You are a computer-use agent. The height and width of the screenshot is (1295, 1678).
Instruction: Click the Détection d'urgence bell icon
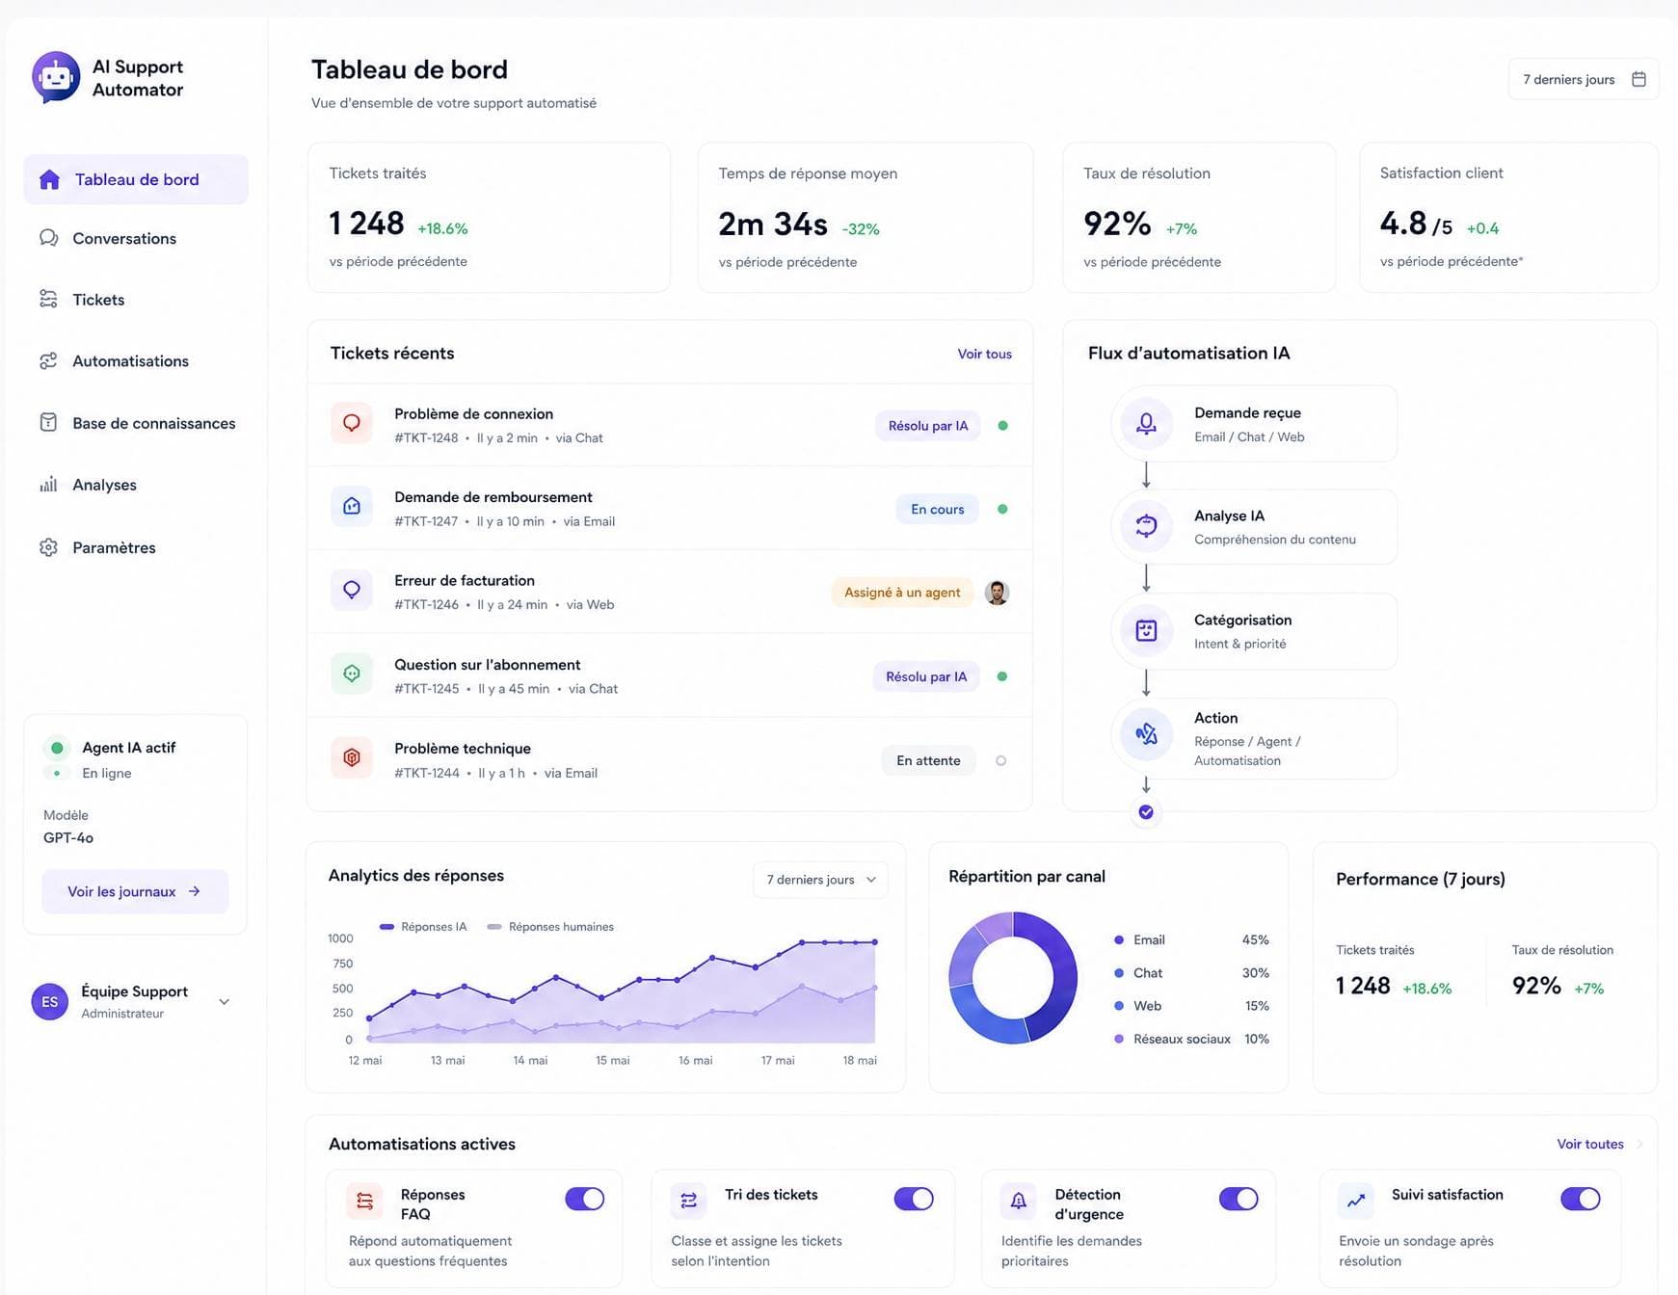1019,1201
